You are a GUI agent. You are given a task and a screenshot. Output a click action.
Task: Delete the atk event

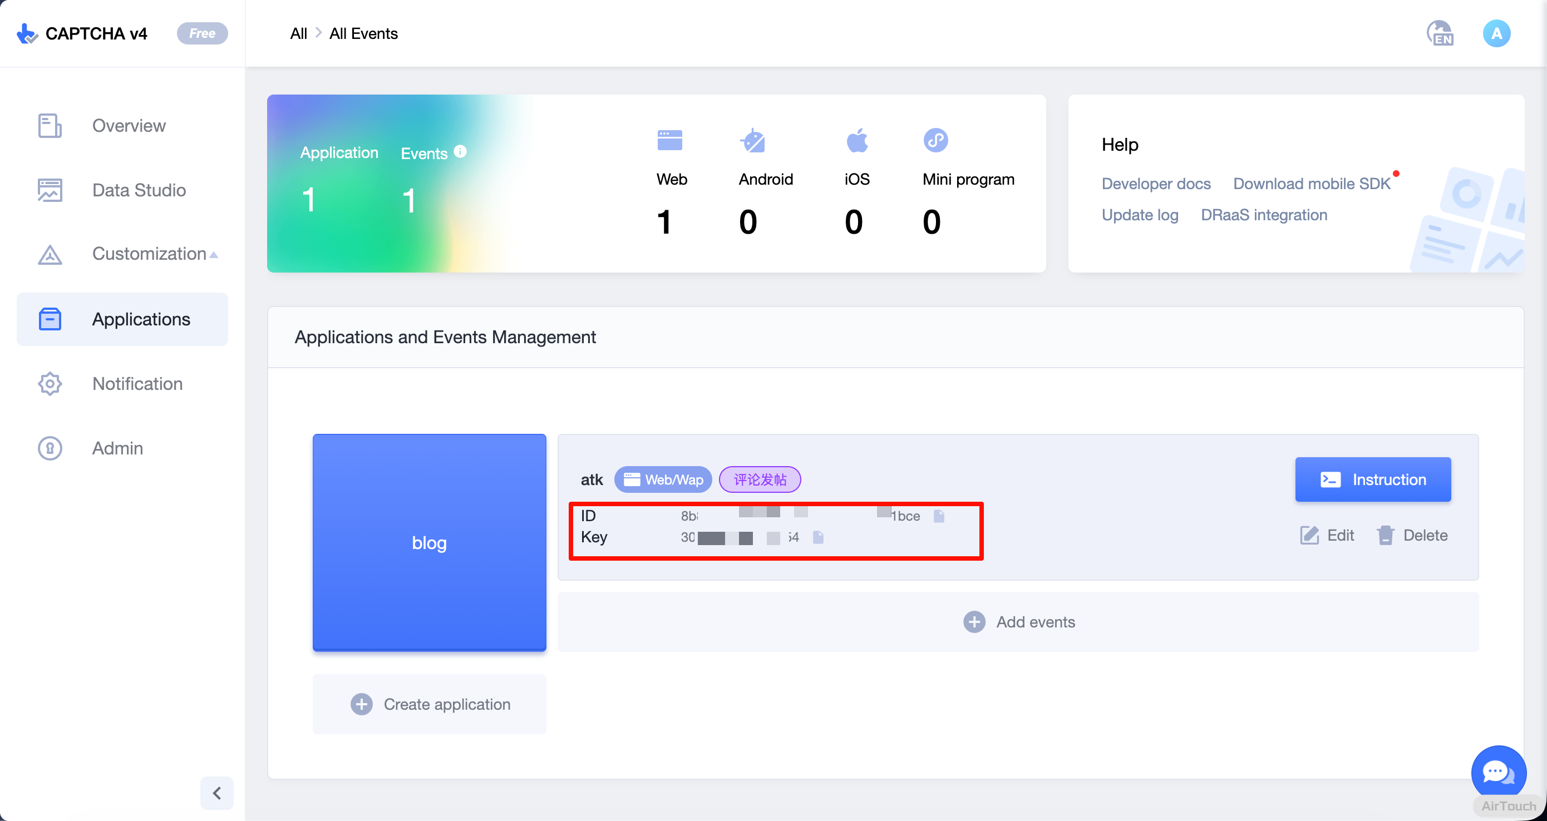click(x=1412, y=535)
